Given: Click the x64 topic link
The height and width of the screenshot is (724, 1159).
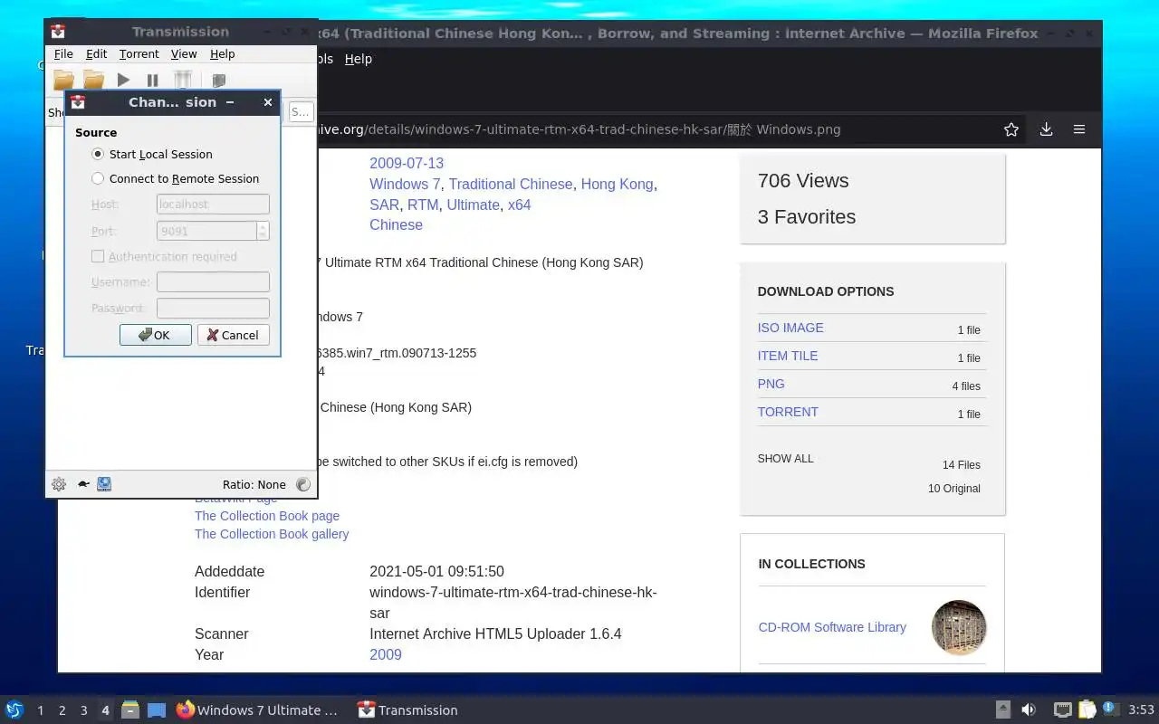Looking at the screenshot, I should (x=520, y=205).
